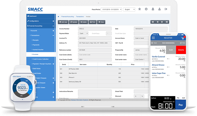197x116 pixels.
Task: Open the phone register grid menu icon
Action: pyautogui.click(x=153, y=38)
